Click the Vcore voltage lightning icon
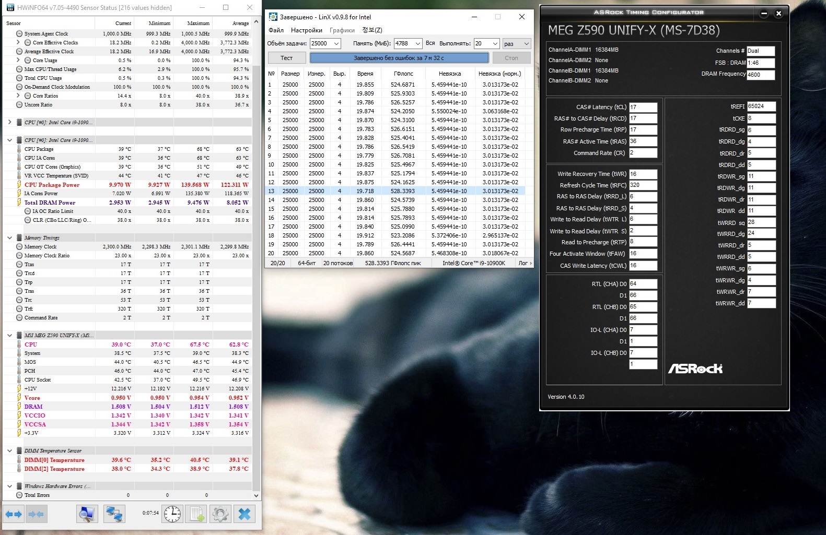826x535 pixels. click(x=19, y=398)
